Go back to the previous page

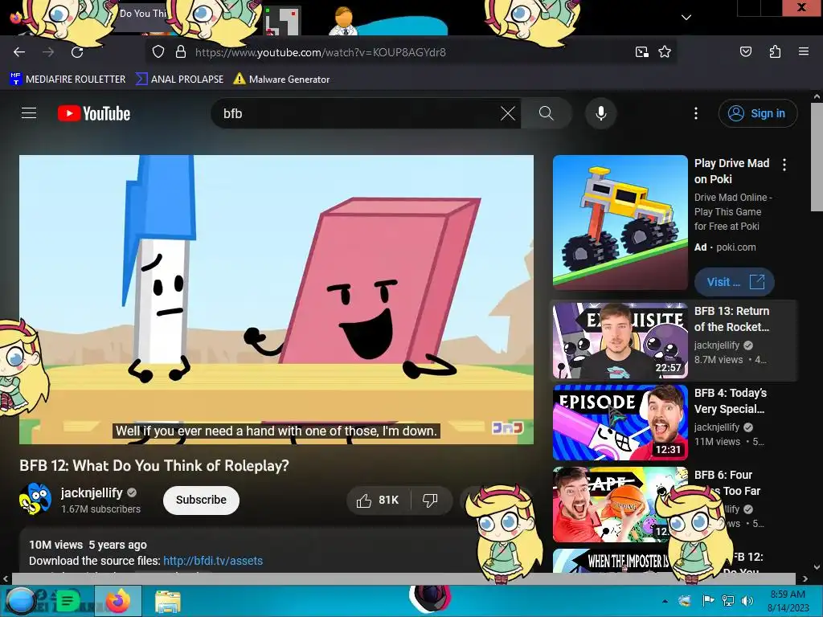point(19,52)
